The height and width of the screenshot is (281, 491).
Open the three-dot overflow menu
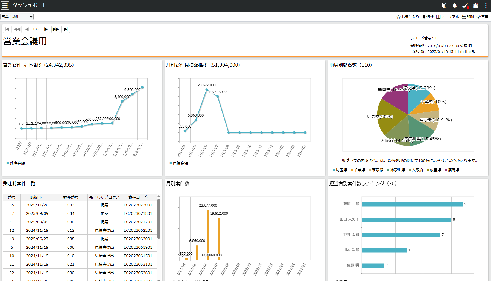coord(486,5)
